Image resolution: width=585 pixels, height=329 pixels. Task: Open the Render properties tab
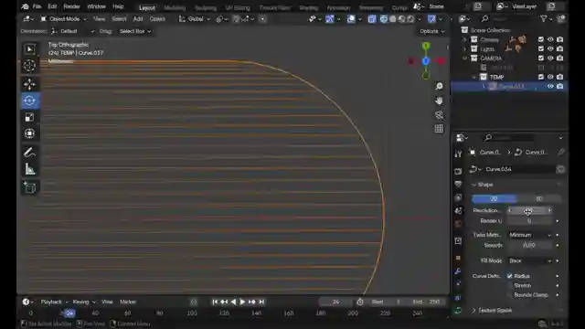click(x=459, y=171)
